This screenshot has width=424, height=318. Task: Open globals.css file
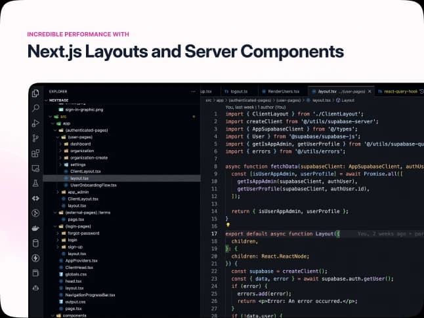[76, 274]
